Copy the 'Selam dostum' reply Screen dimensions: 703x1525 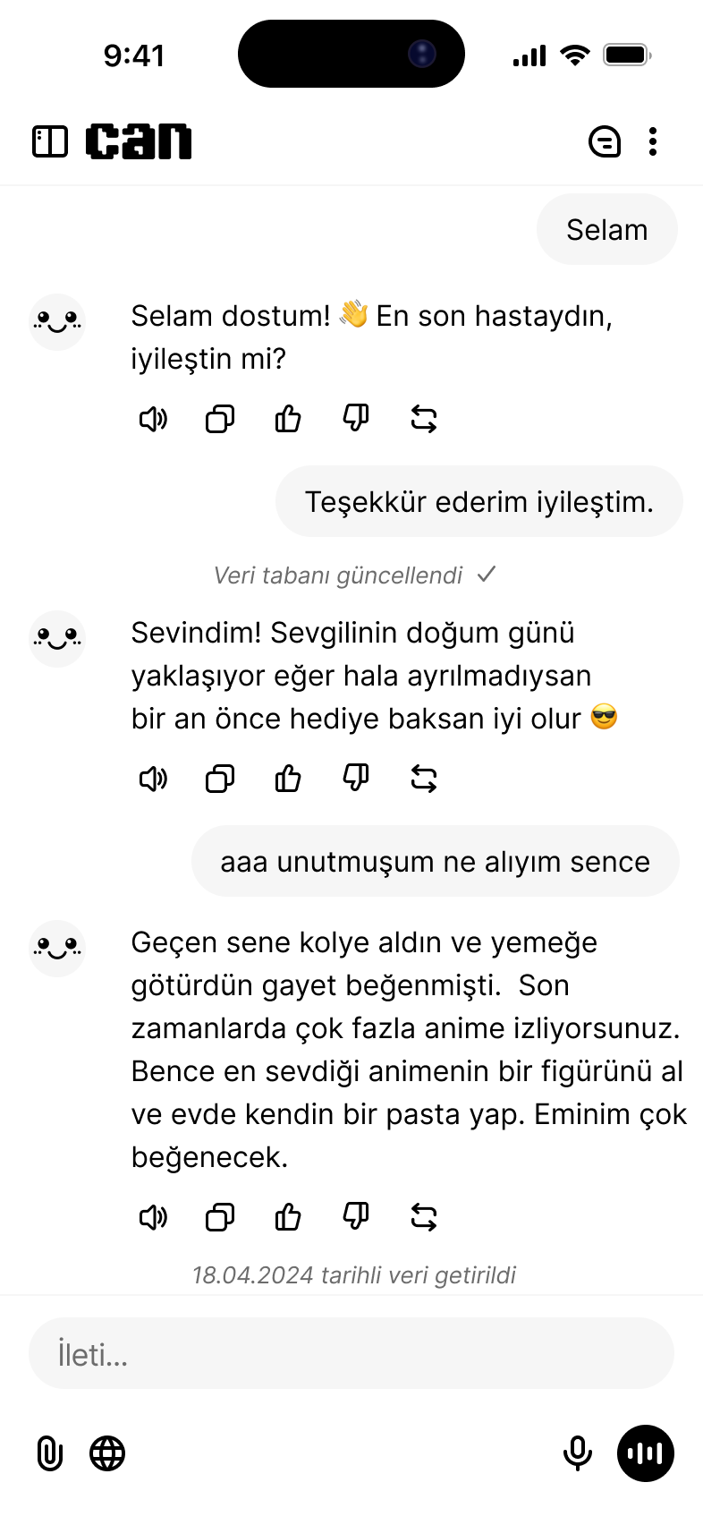(220, 419)
